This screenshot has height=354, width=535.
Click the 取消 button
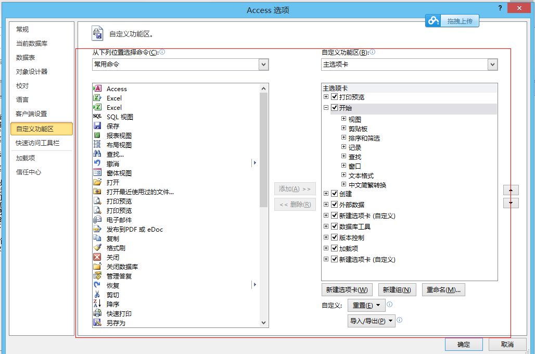[x=507, y=345]
